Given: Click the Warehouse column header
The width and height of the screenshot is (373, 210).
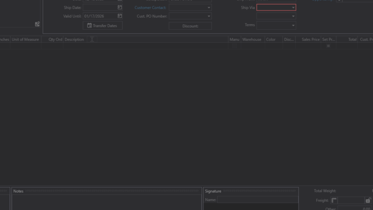Looking at the screenshot, I should click(x=253, y=39).
